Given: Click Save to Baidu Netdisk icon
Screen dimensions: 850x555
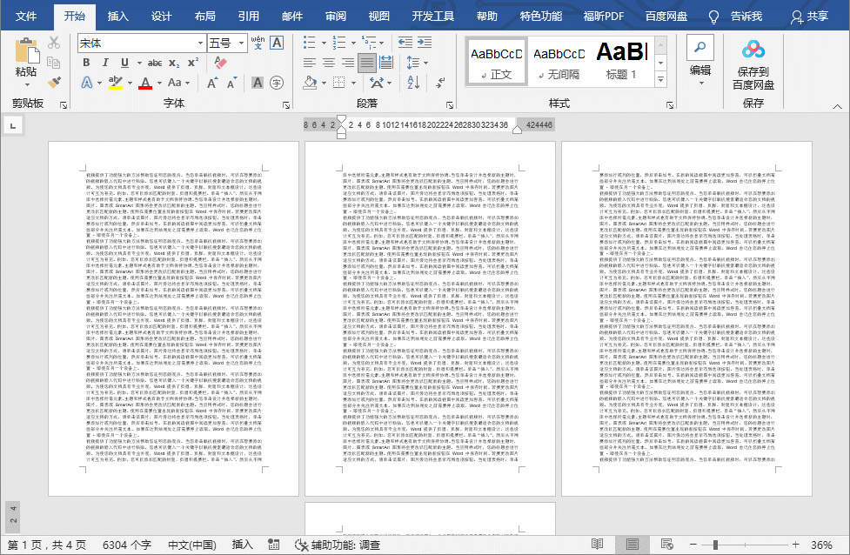Looking at the screenshot, I should coord(753,64).
